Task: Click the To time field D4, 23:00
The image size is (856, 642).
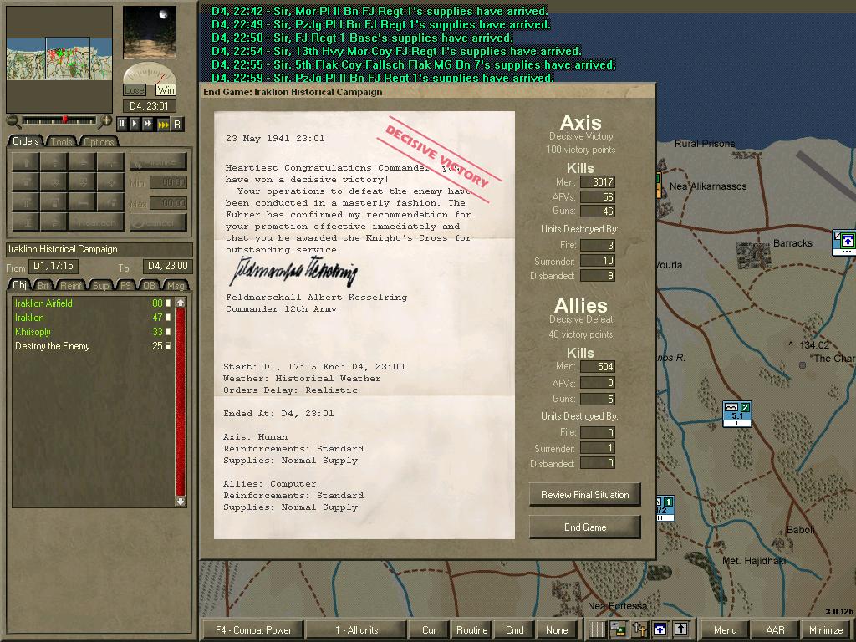Action: point(168,266)
